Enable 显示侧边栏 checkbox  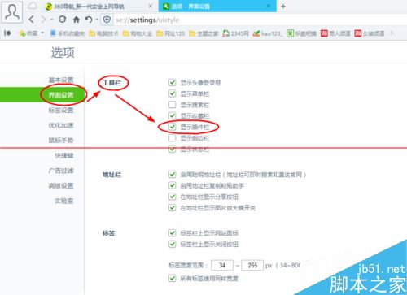pyautogui.click(x=173, y=138)
